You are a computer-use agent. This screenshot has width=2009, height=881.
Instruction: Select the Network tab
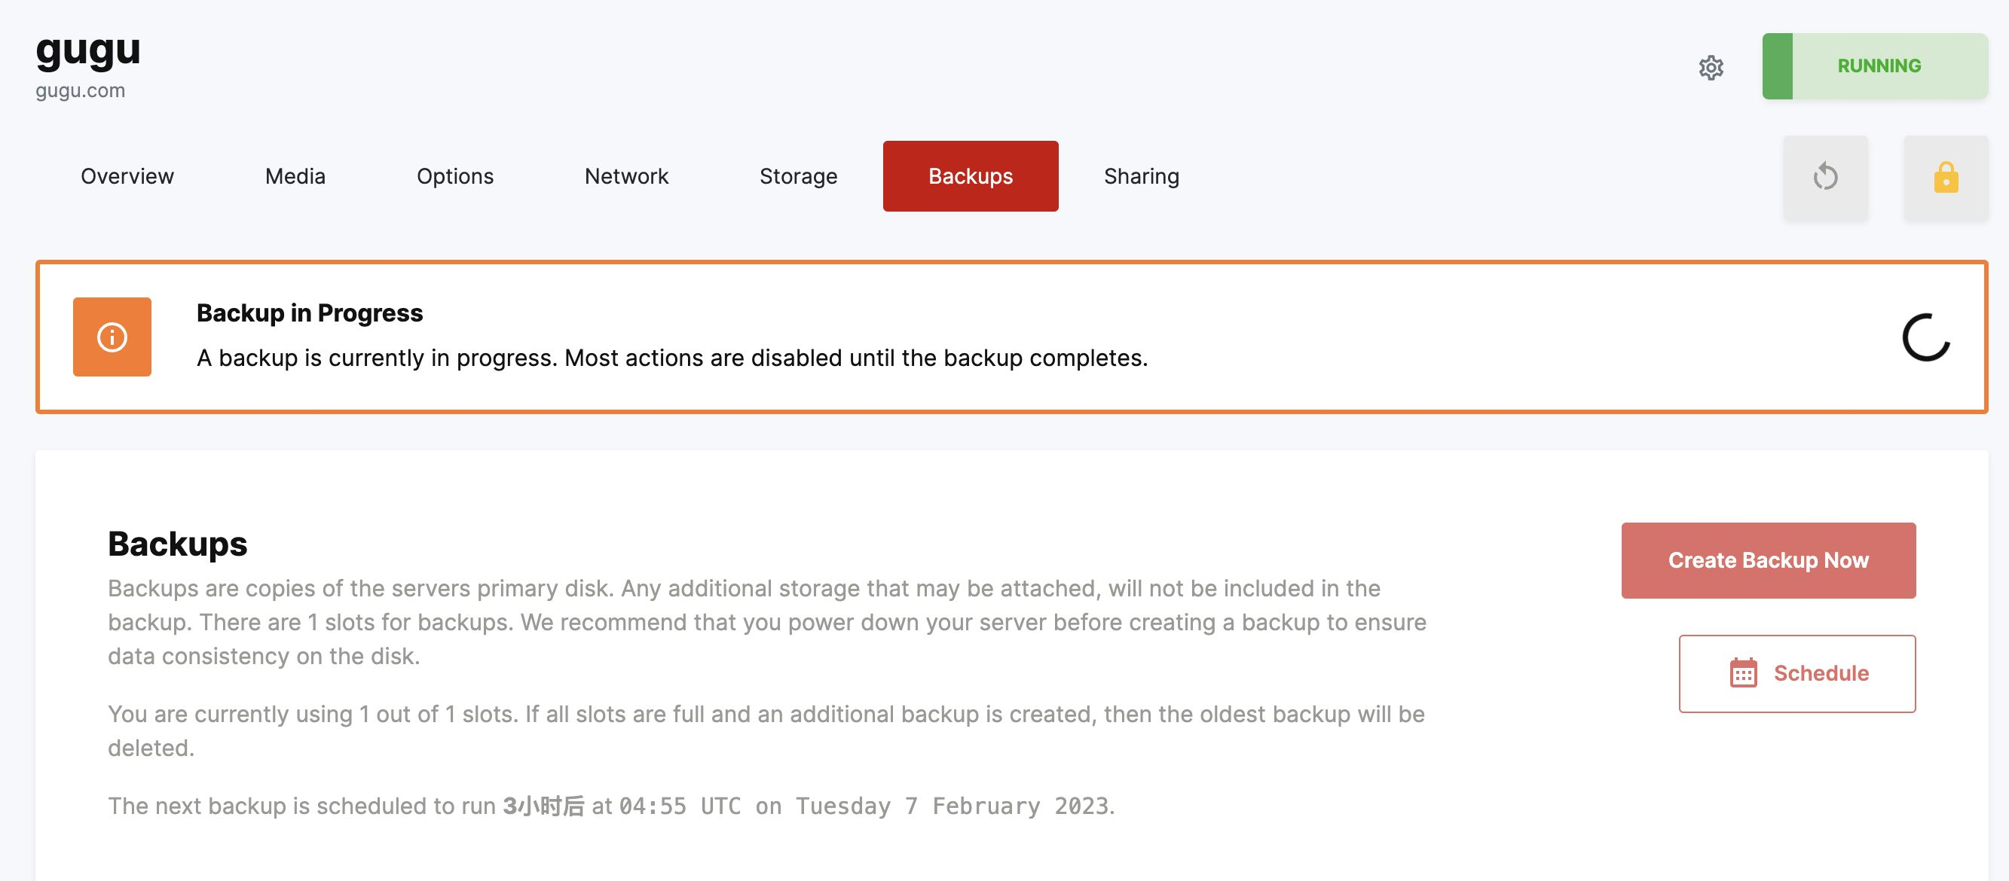626,176
